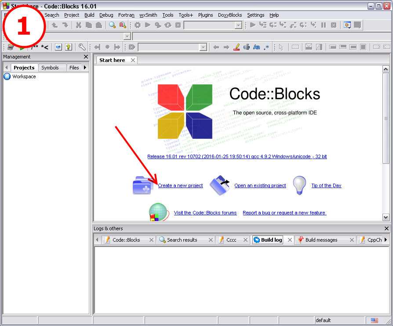Click the Redo arrow icon
Screen dimensions: 393x326
(65, 25)
